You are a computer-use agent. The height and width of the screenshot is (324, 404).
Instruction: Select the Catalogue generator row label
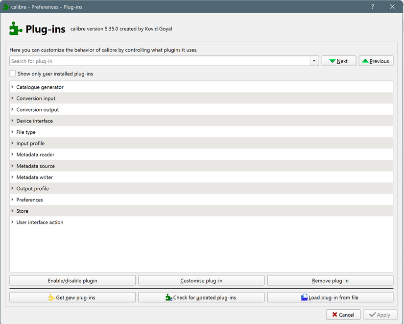pyautogui.click(x=40, y=87)
